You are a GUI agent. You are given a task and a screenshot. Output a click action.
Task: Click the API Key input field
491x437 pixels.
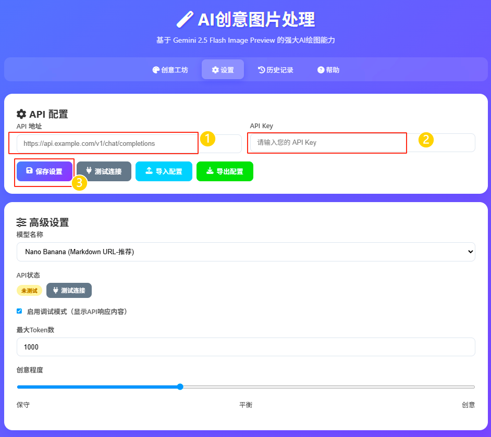327,143
